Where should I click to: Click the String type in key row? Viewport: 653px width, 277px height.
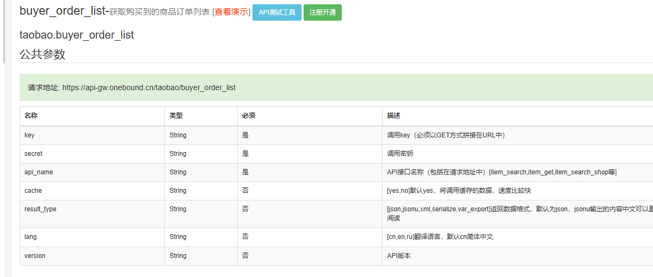[178, 135]
